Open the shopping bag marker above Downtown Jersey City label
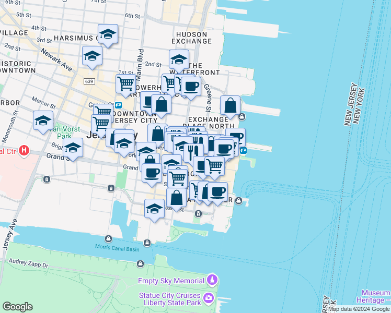 tap(161, 104)
